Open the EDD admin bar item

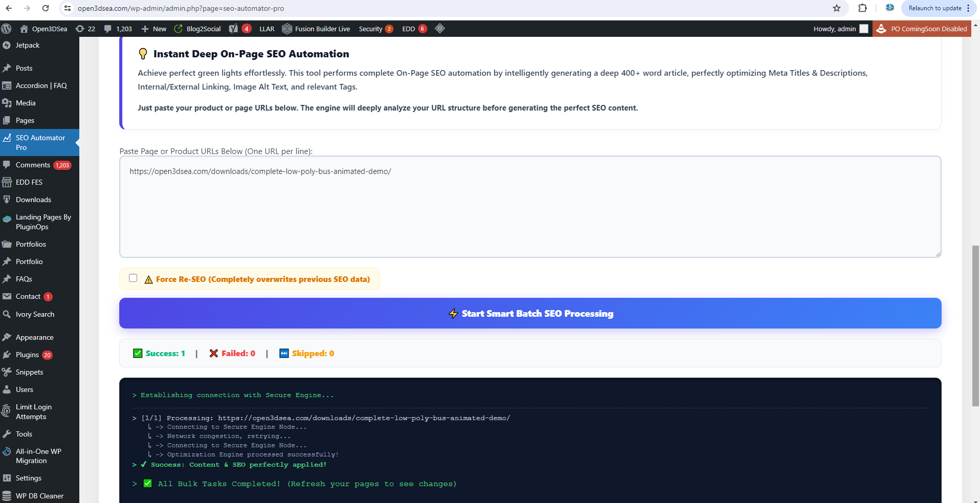pyautogui.click(x=414, y=29)
